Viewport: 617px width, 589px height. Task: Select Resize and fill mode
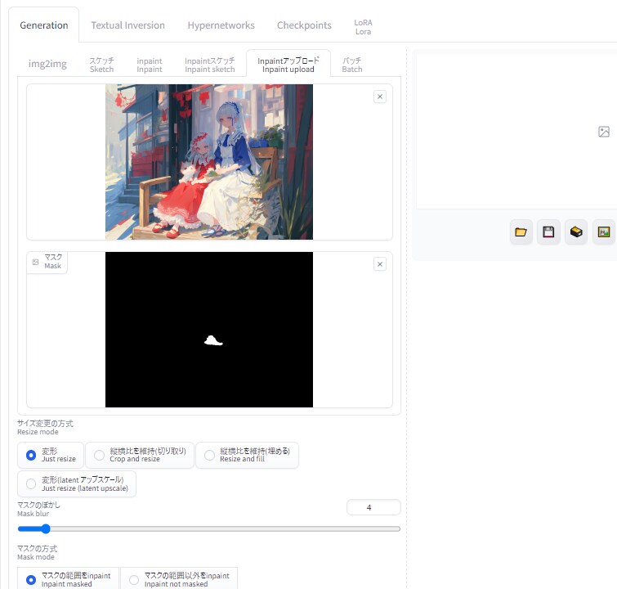(x=209, y=455)
